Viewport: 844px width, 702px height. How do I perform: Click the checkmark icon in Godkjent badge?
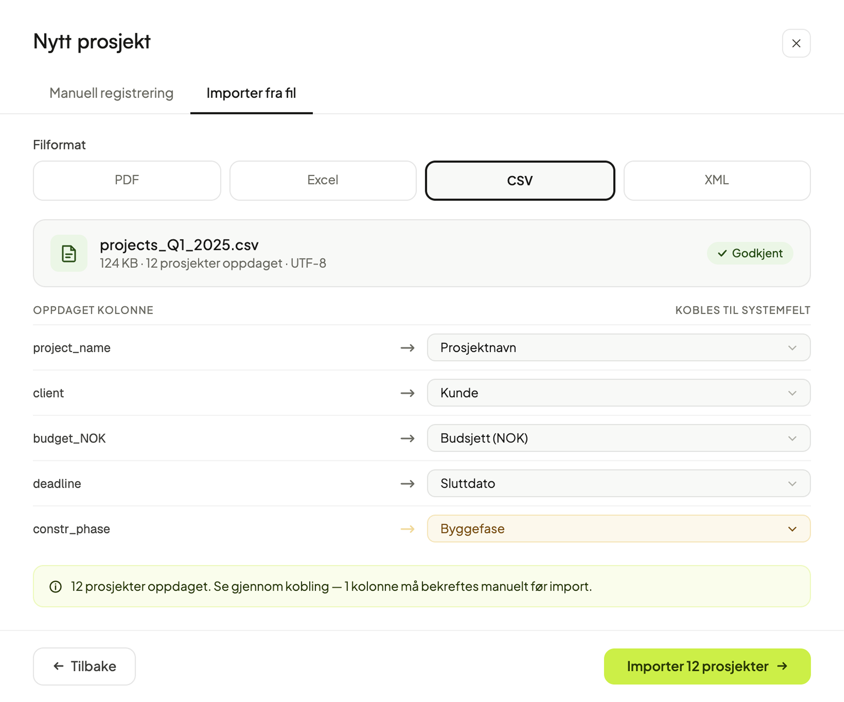(722, 253)
